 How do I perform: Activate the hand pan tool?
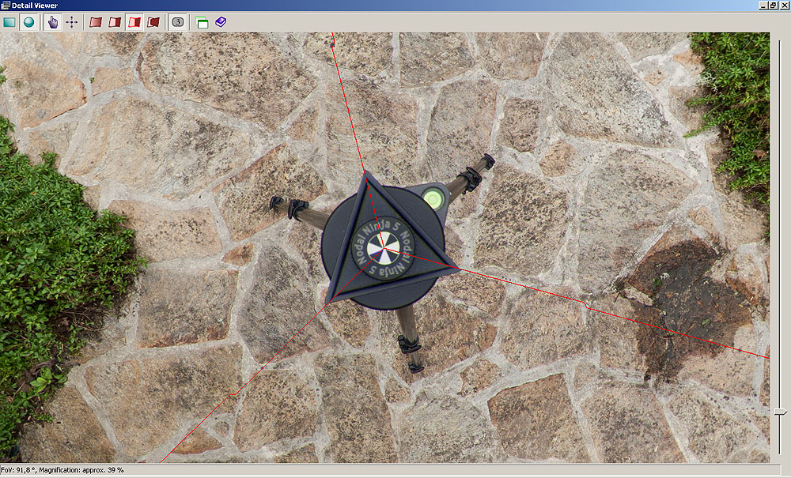53,22
